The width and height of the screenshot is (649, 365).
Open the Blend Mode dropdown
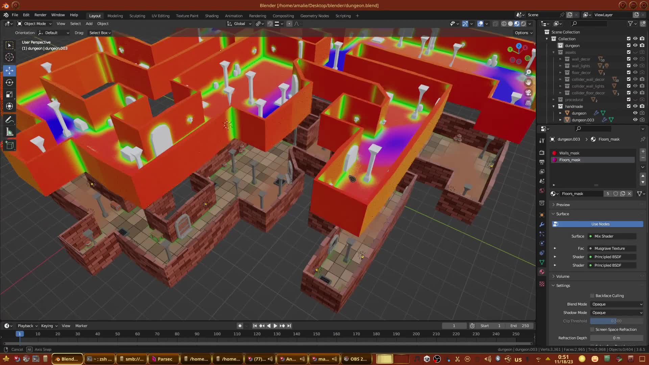pos(617,304)
